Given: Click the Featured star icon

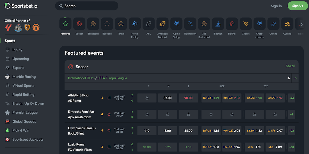Looking at the screenshot, I should point(66,24).
